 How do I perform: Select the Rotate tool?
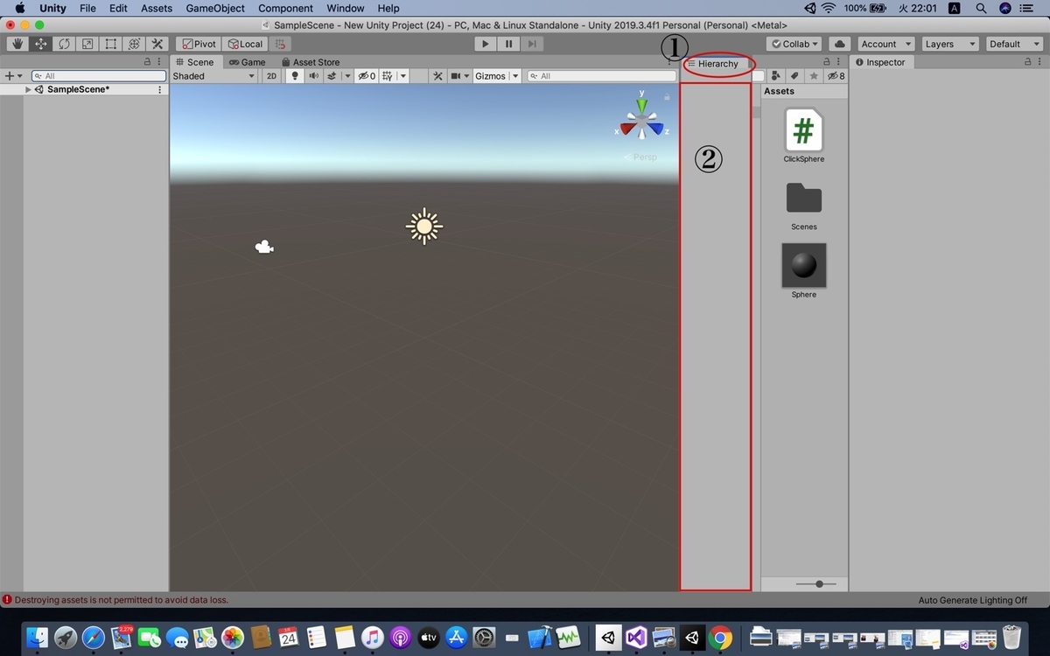tap(64, 44)
